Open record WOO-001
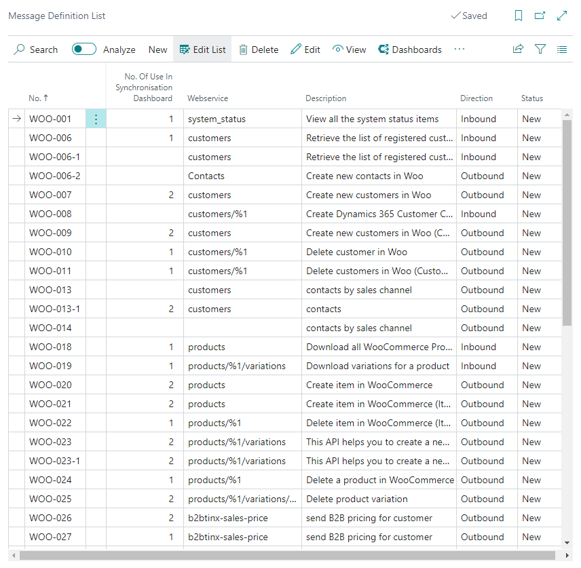The height and width of the screenshot is (568, 581). coord(50,119)
